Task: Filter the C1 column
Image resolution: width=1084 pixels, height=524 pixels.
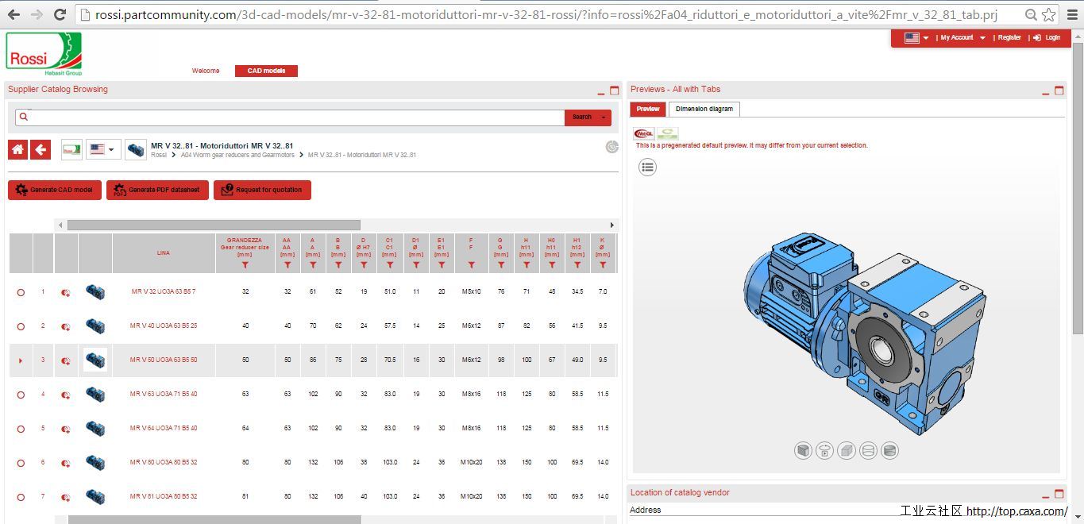Action: tap(390, 265)
